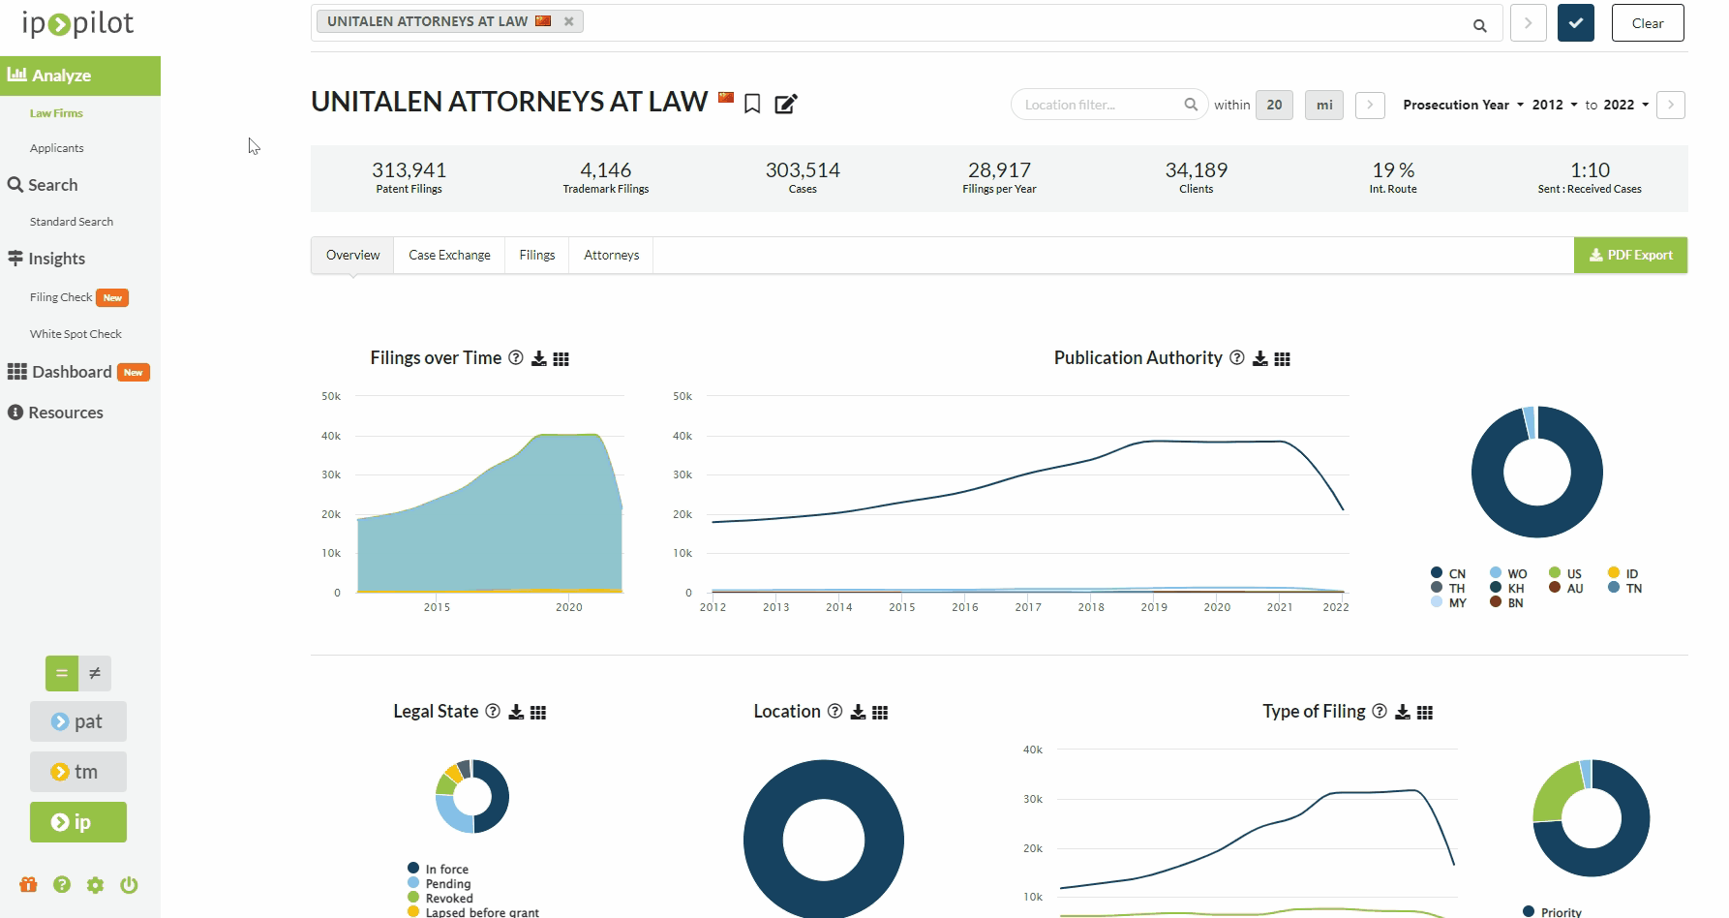Open Resources in sidebar

[x=55, y=413]
